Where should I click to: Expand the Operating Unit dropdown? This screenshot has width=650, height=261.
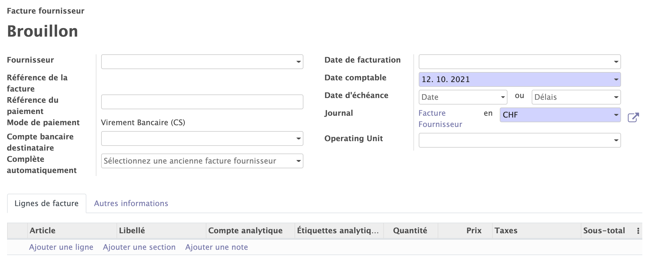(519, 140)
